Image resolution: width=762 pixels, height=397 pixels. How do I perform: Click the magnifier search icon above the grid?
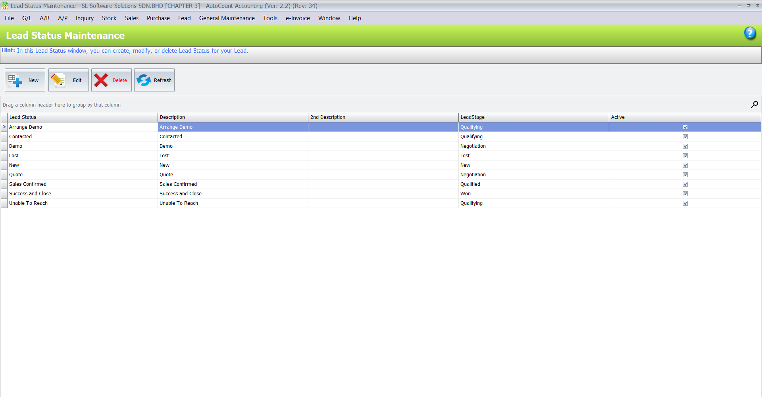click(754, 105)
